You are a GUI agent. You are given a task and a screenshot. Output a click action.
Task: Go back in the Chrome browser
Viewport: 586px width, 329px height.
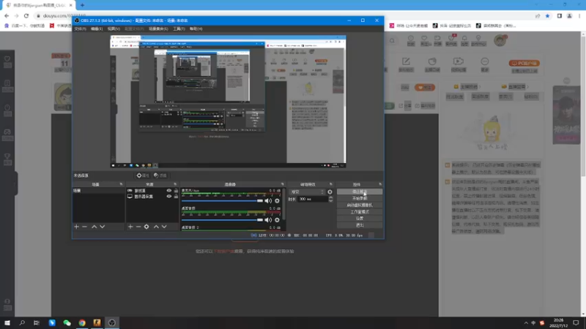7,15
